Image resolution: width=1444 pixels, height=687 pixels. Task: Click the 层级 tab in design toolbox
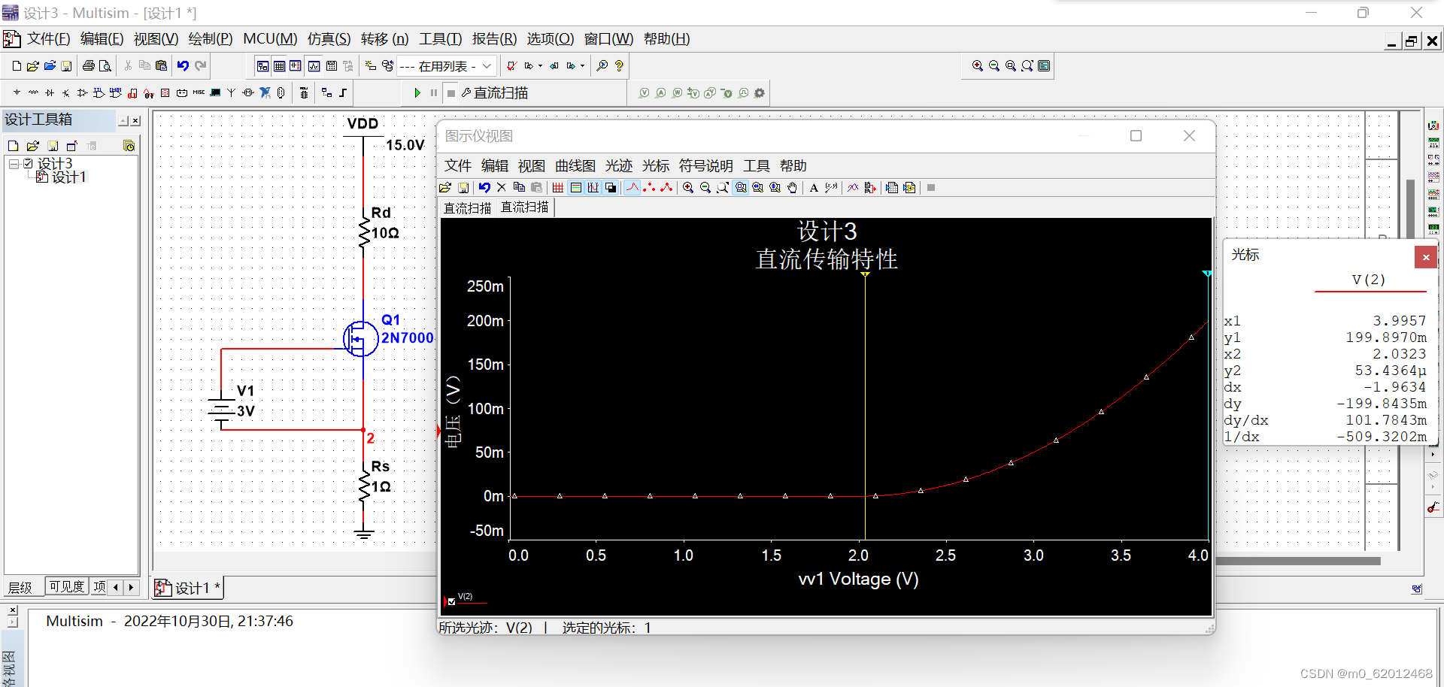point(20,587)
